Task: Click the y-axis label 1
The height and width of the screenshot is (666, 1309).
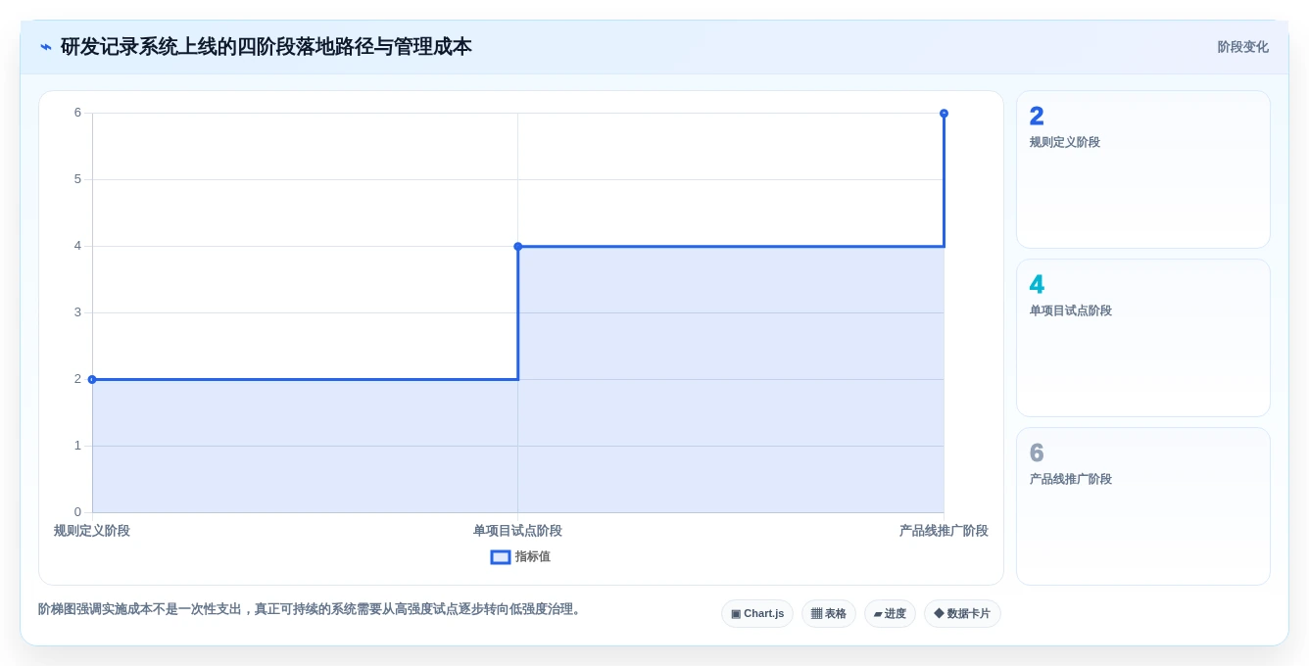Action: click(x=77, y=446)
